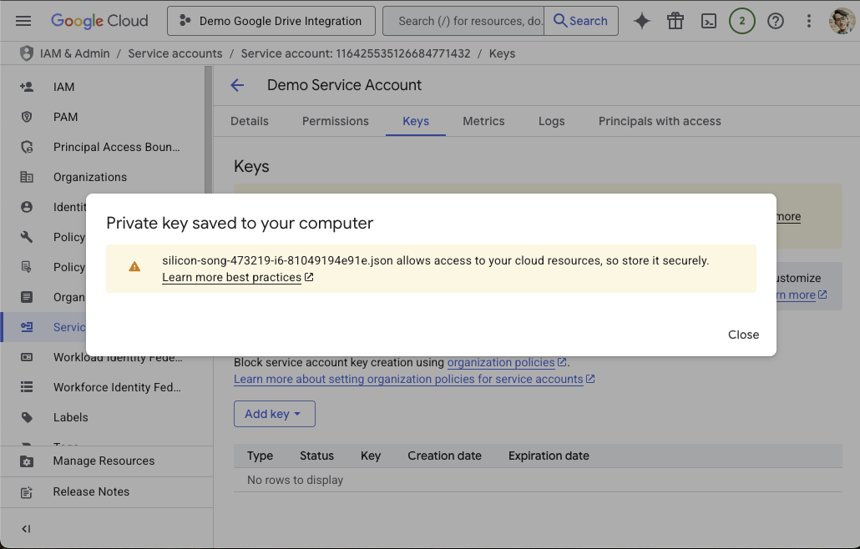Click the Google Cloud logo
Viewport: 860px width, 549px height.
(x=99, y=21)
